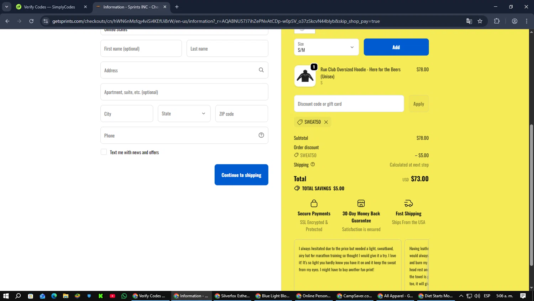Toggle Text me with news and offers checkbox
The image size is (534, 301).
(x=104, y=152)
